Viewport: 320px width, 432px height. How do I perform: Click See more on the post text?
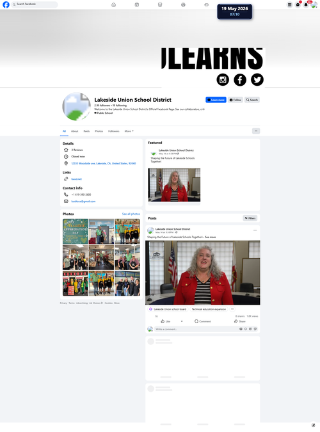tap(211, 237)
